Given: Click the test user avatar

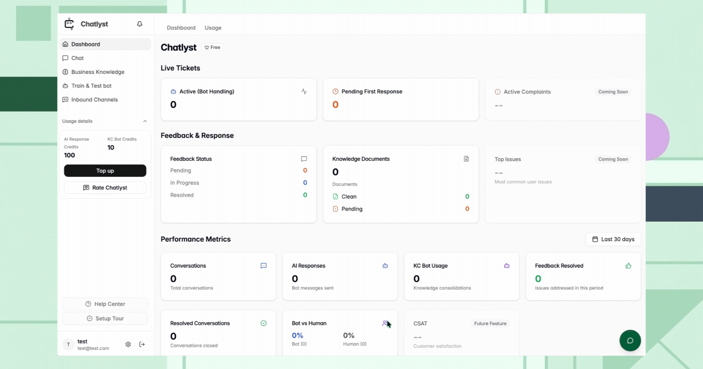Looking at the screenshot, I should 68,344.
